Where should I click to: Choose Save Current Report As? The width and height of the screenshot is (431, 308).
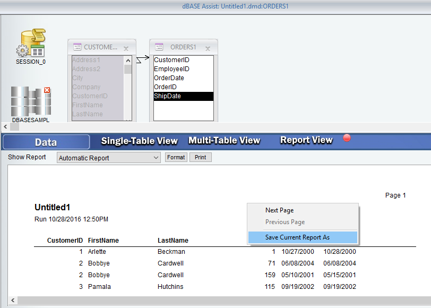(x=297, y=237)
